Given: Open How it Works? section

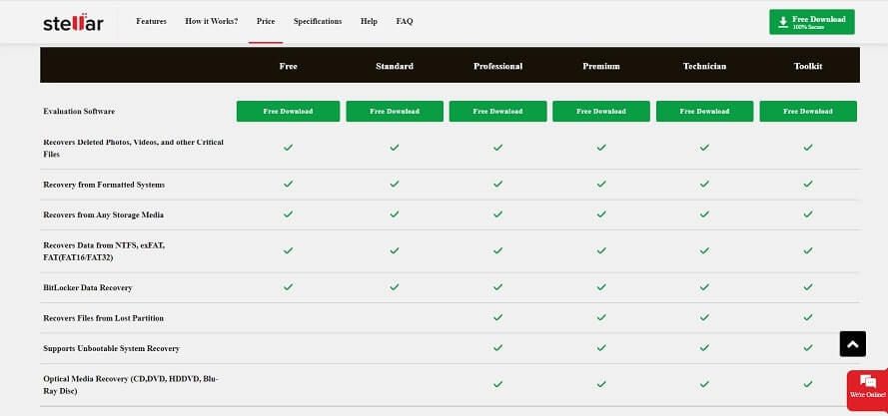Looking at the screenshot, I should pos(211,22).
